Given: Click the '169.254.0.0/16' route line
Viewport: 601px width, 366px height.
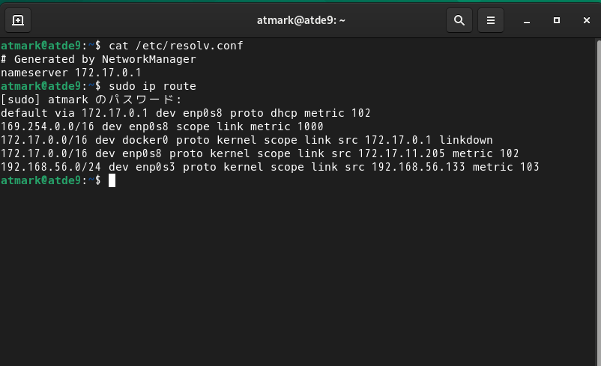Looking at the screenshot, I should pyautogui.click(x=162, y=126).
